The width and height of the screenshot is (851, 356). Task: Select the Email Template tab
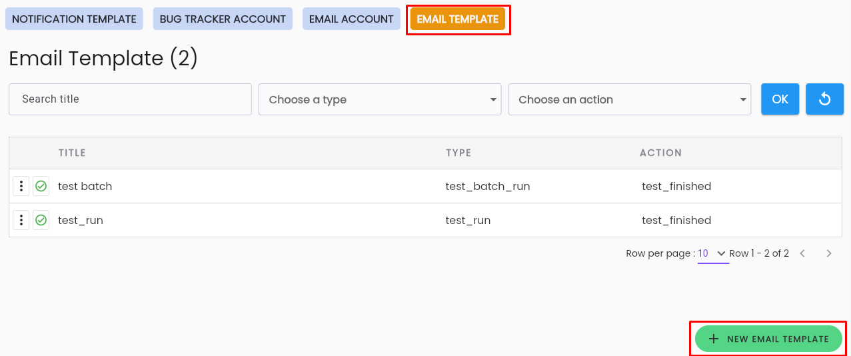tap(458, 19)
